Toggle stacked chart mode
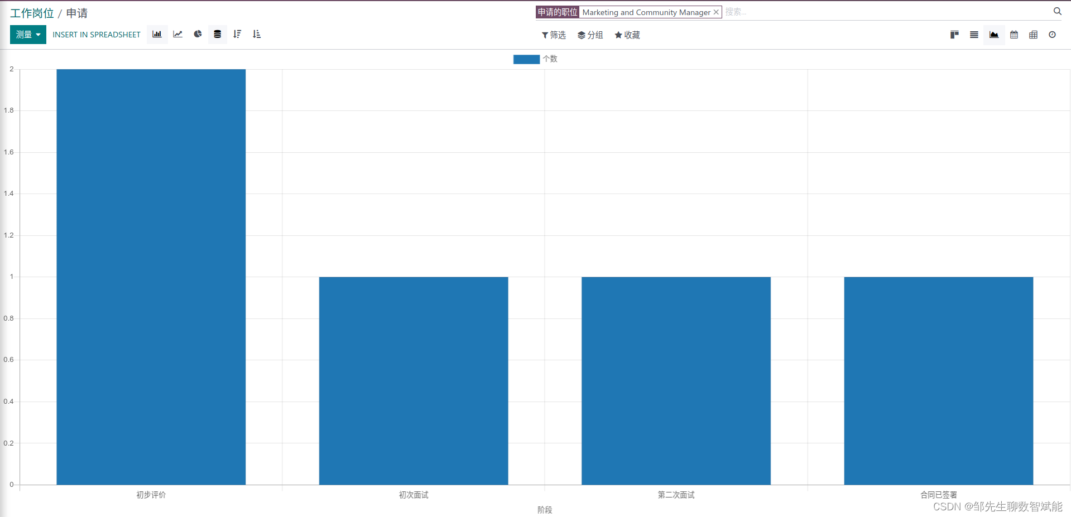 point(217,35)
